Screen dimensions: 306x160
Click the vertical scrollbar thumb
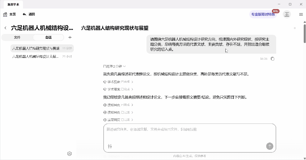pos(305,33)
